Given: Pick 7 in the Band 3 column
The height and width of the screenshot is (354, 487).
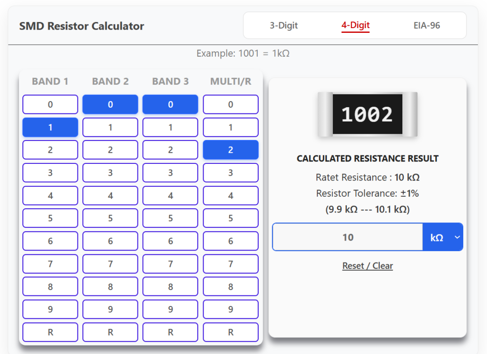Looking at the screenshot, I should [170, 264].
